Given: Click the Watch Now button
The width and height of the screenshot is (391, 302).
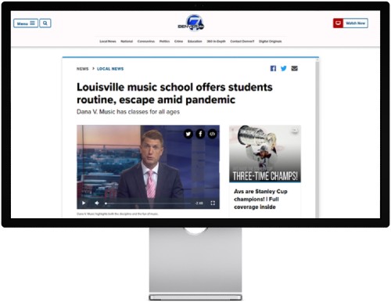Looking at the screenshot, I should [x=350, y=23].
